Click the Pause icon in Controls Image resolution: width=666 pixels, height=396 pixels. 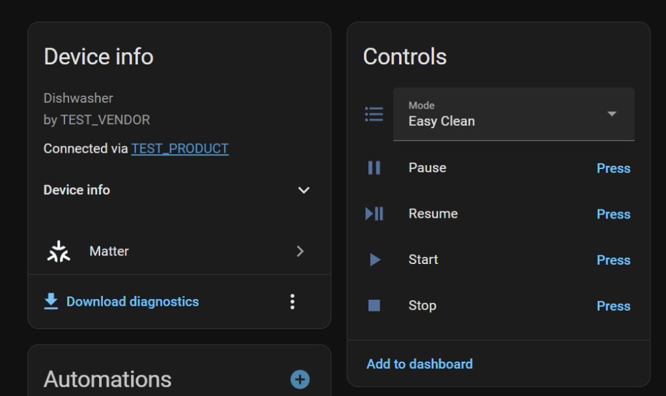point(374,168)
